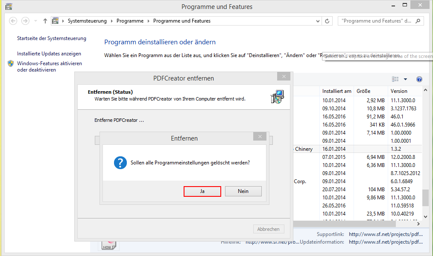Close the Entfernen confirmation dialog

point(259,136)
